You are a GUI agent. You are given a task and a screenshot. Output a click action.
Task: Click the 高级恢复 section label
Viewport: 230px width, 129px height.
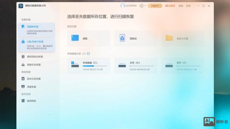pos(26,72)
